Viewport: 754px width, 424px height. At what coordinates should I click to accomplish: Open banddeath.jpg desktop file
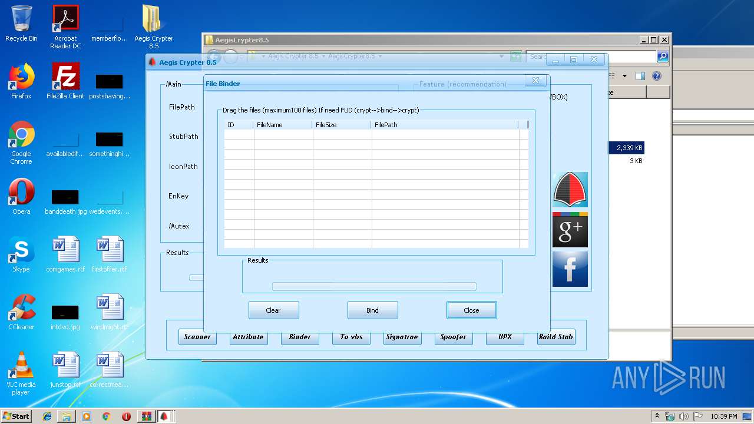coord(65,201)
